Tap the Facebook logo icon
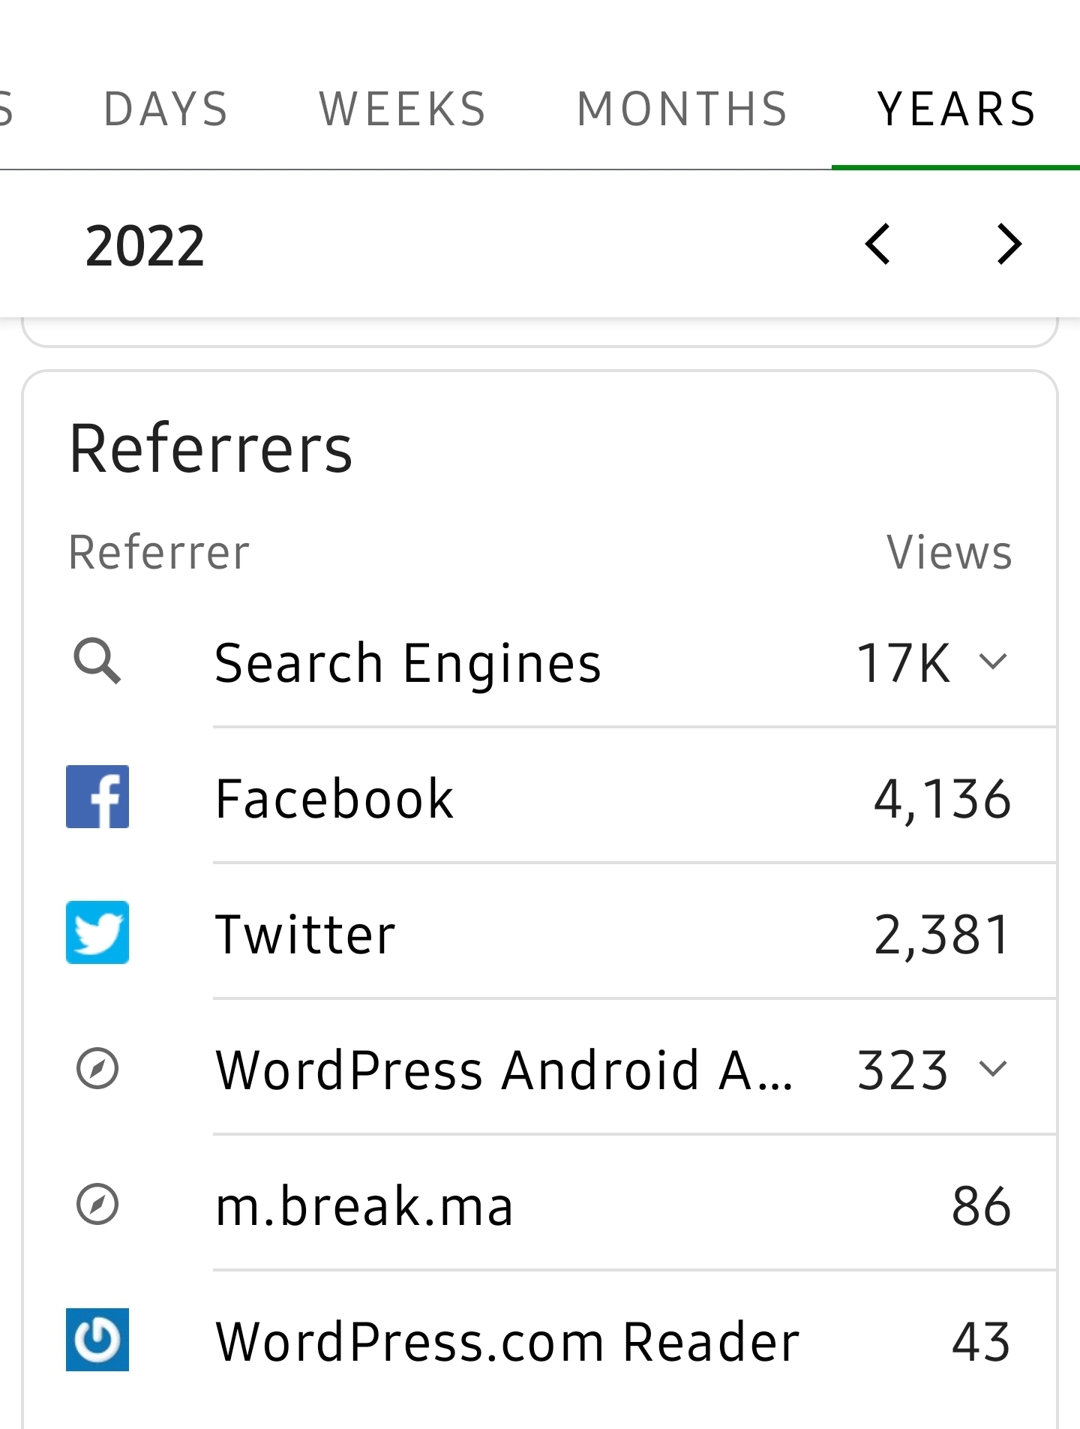 coord(97,797)
